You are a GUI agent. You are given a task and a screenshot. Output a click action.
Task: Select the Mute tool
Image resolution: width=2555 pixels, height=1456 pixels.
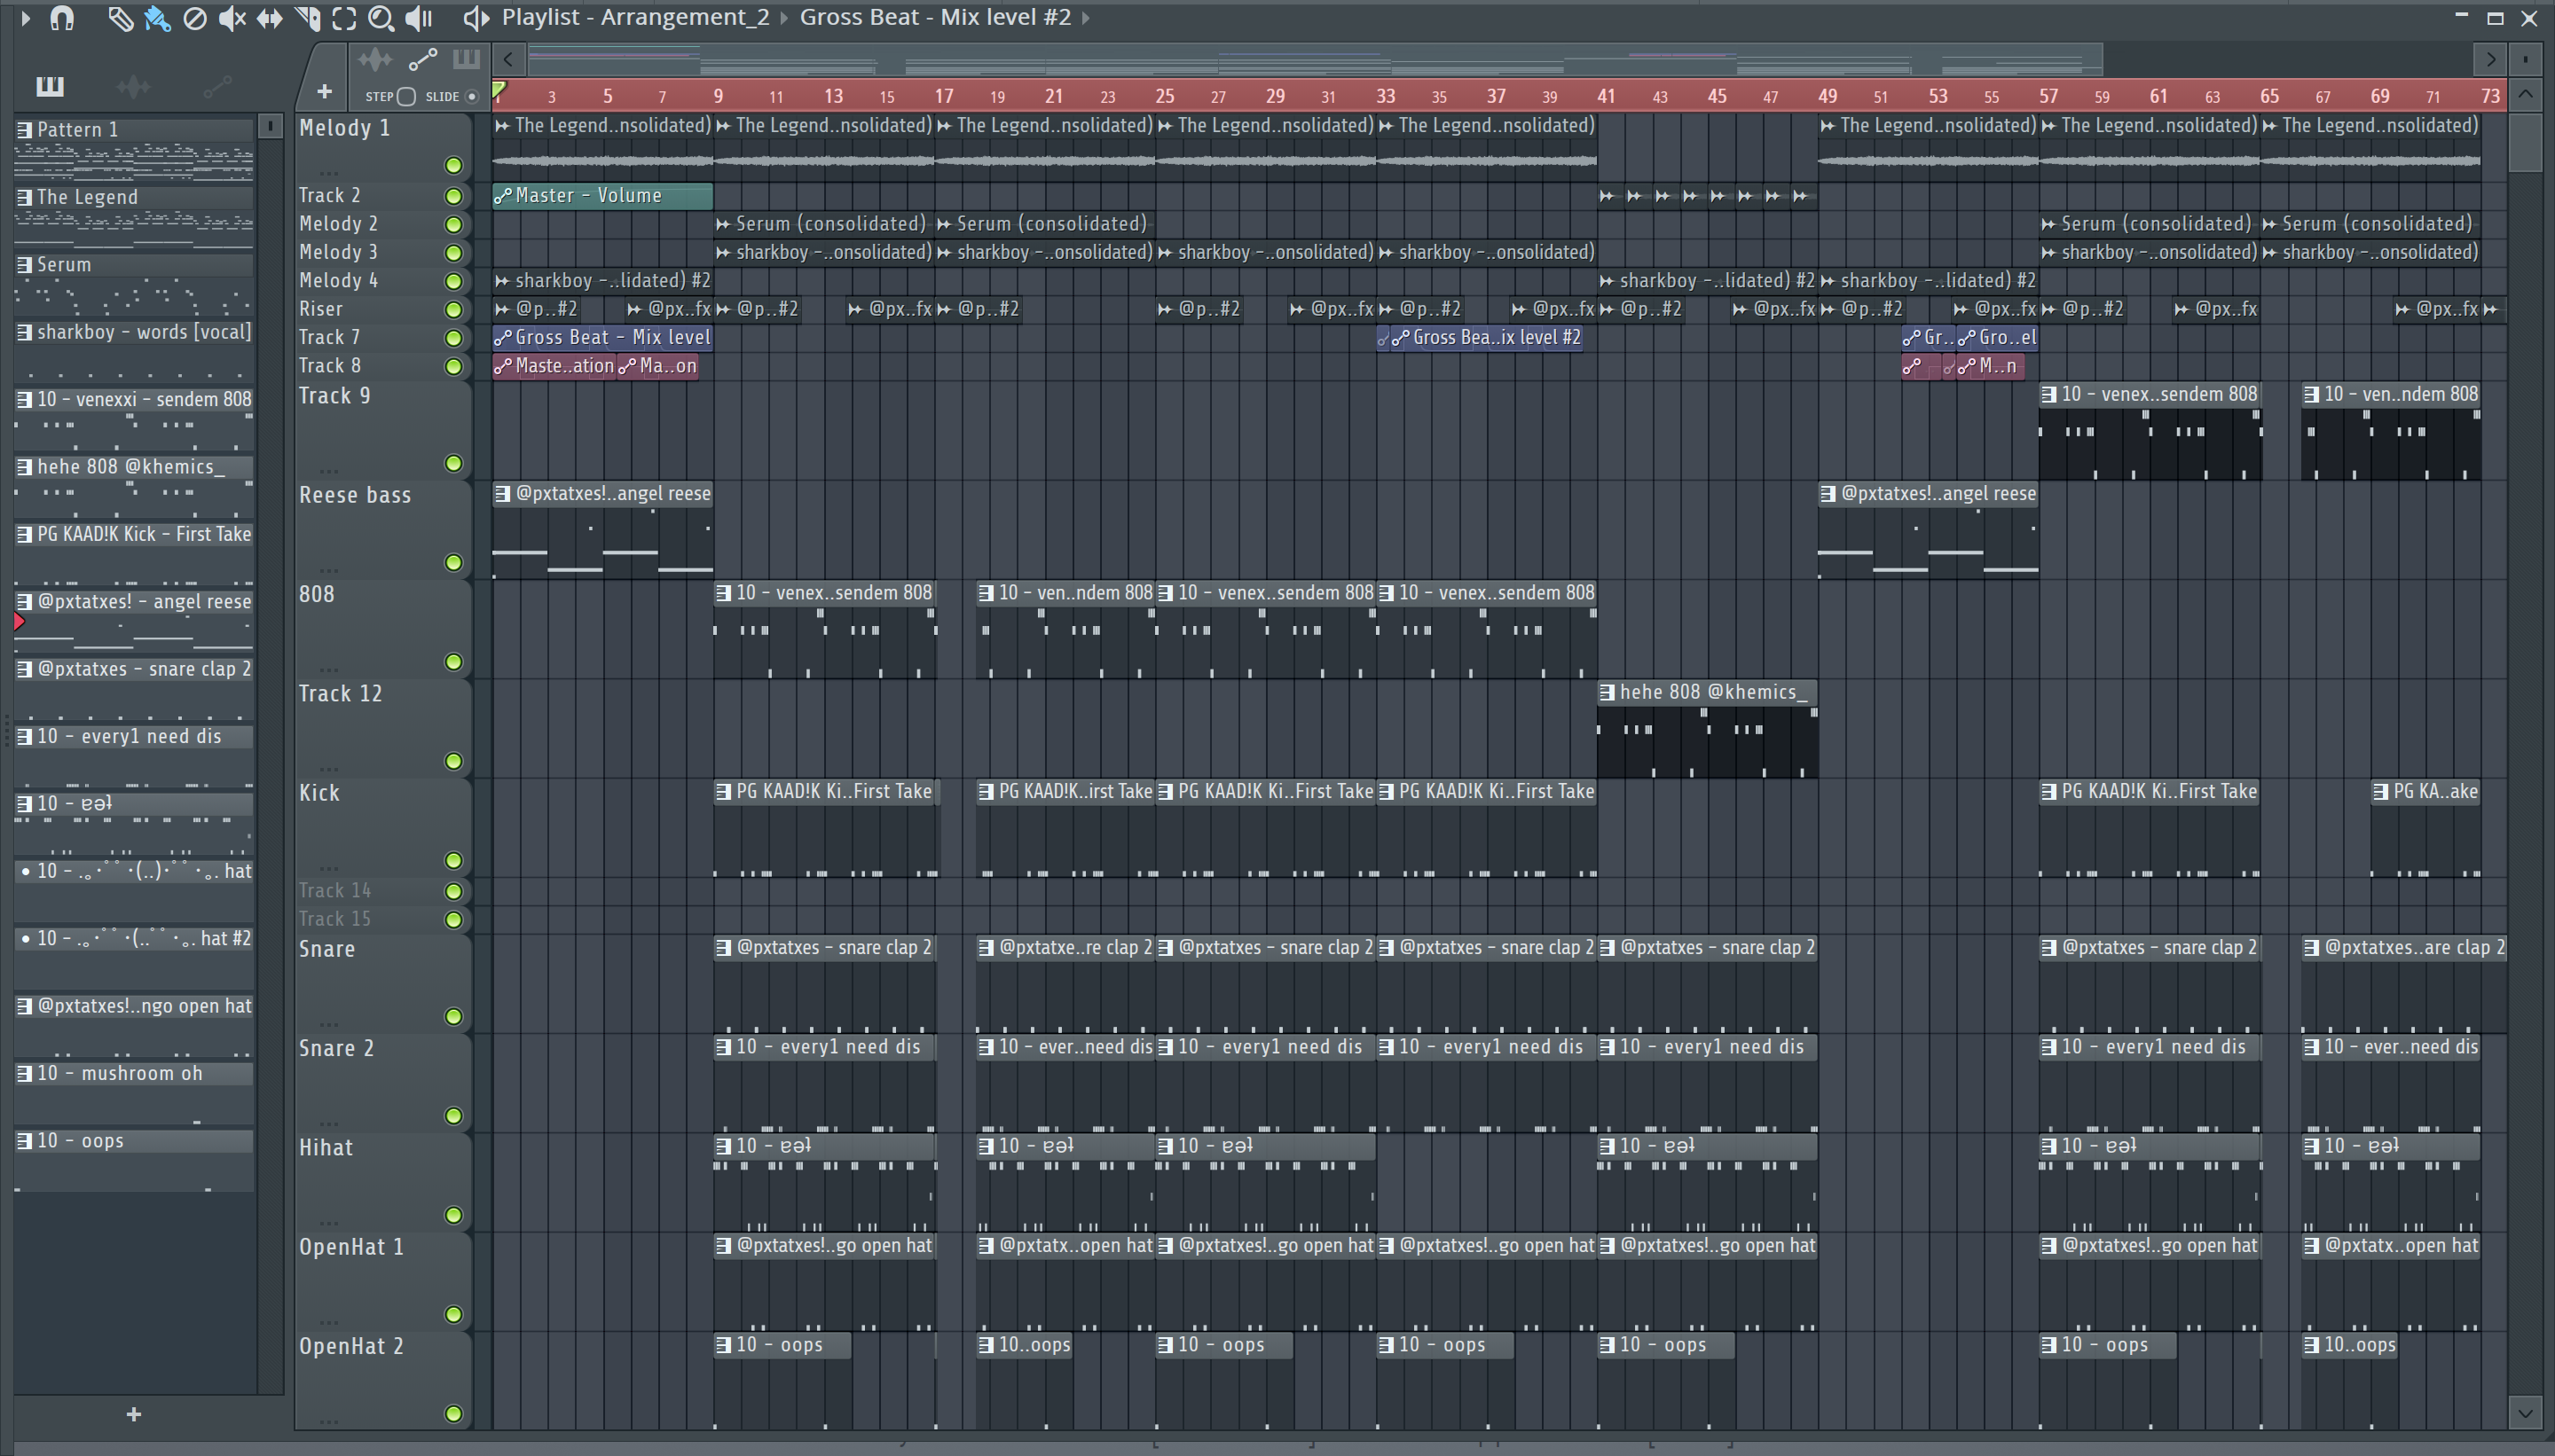[x=232, y=18]
